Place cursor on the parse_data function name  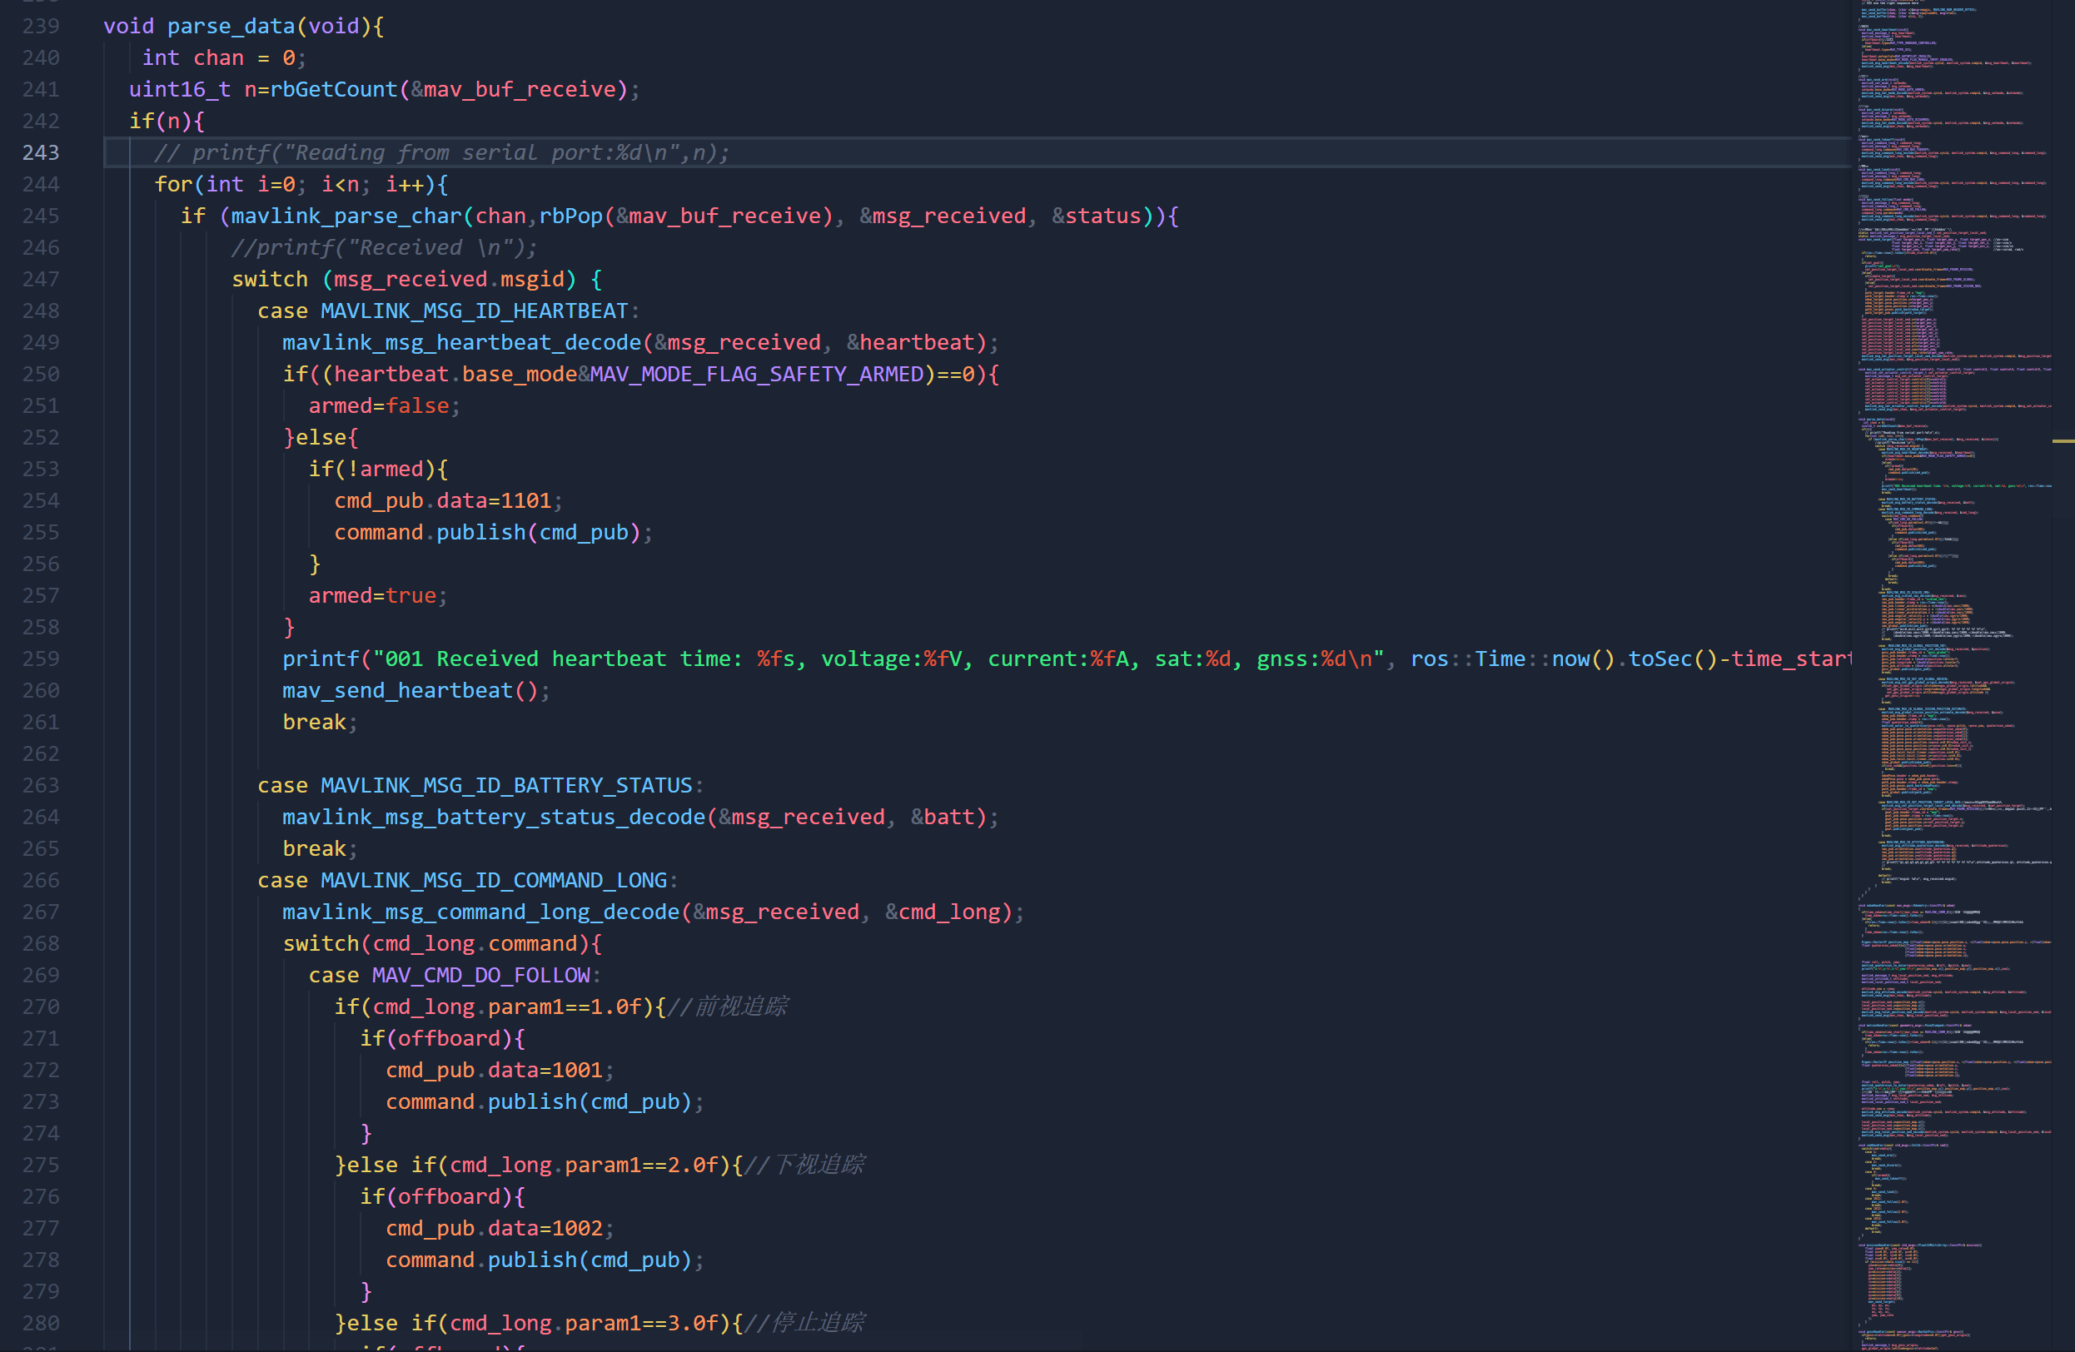point(229,26)
